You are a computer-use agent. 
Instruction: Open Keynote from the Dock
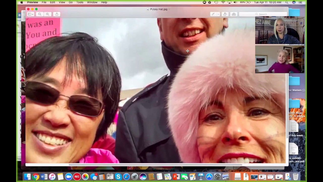[201, 176]
